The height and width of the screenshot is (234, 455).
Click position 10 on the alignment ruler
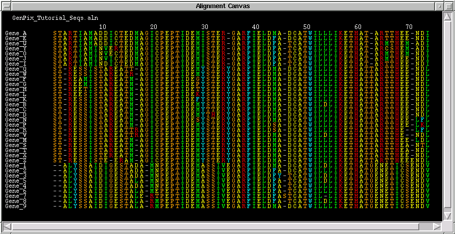tap(102, 26)
